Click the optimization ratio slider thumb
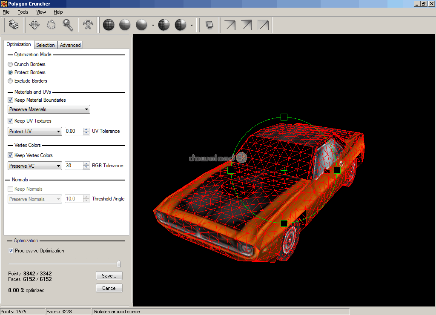The height and width of the screenshot is (315, 436). (x=119, y=263)
